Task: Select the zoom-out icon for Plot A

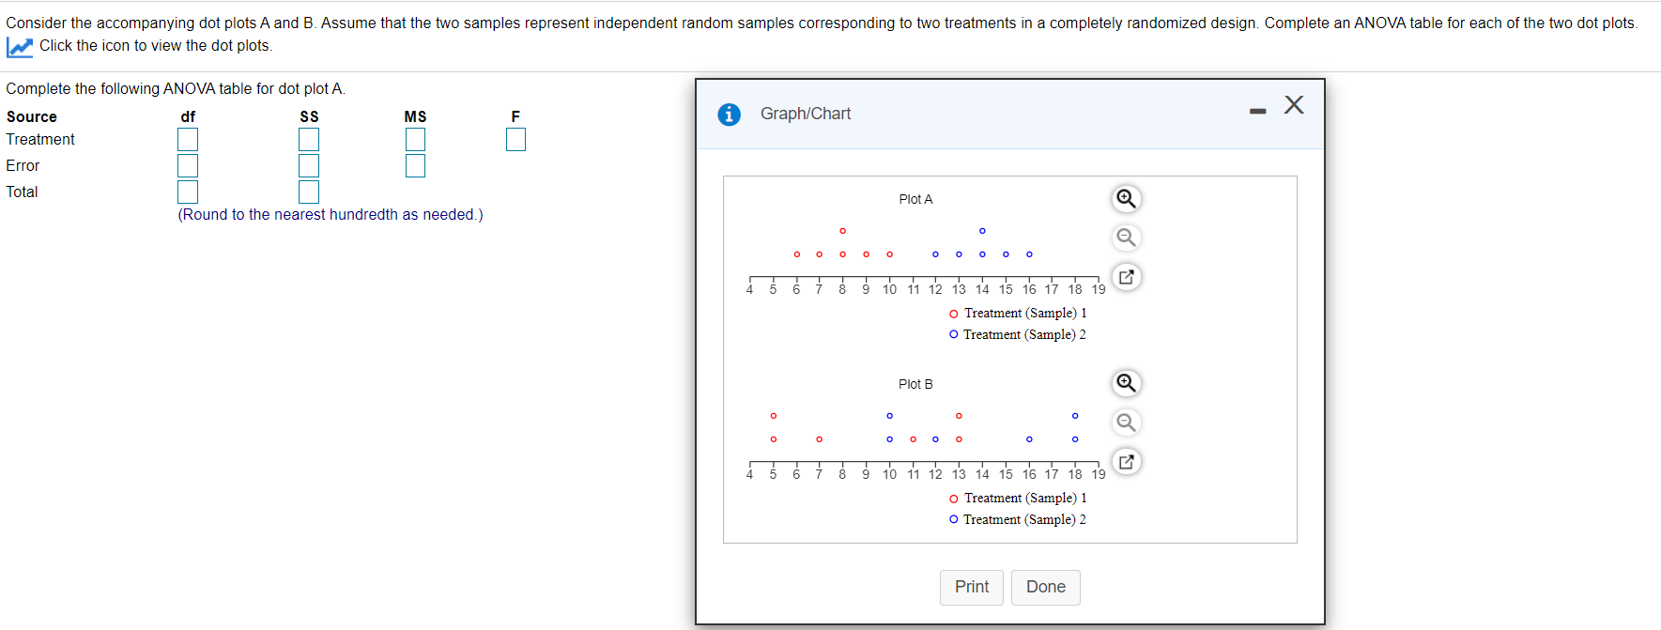Action: (1127, 238)
